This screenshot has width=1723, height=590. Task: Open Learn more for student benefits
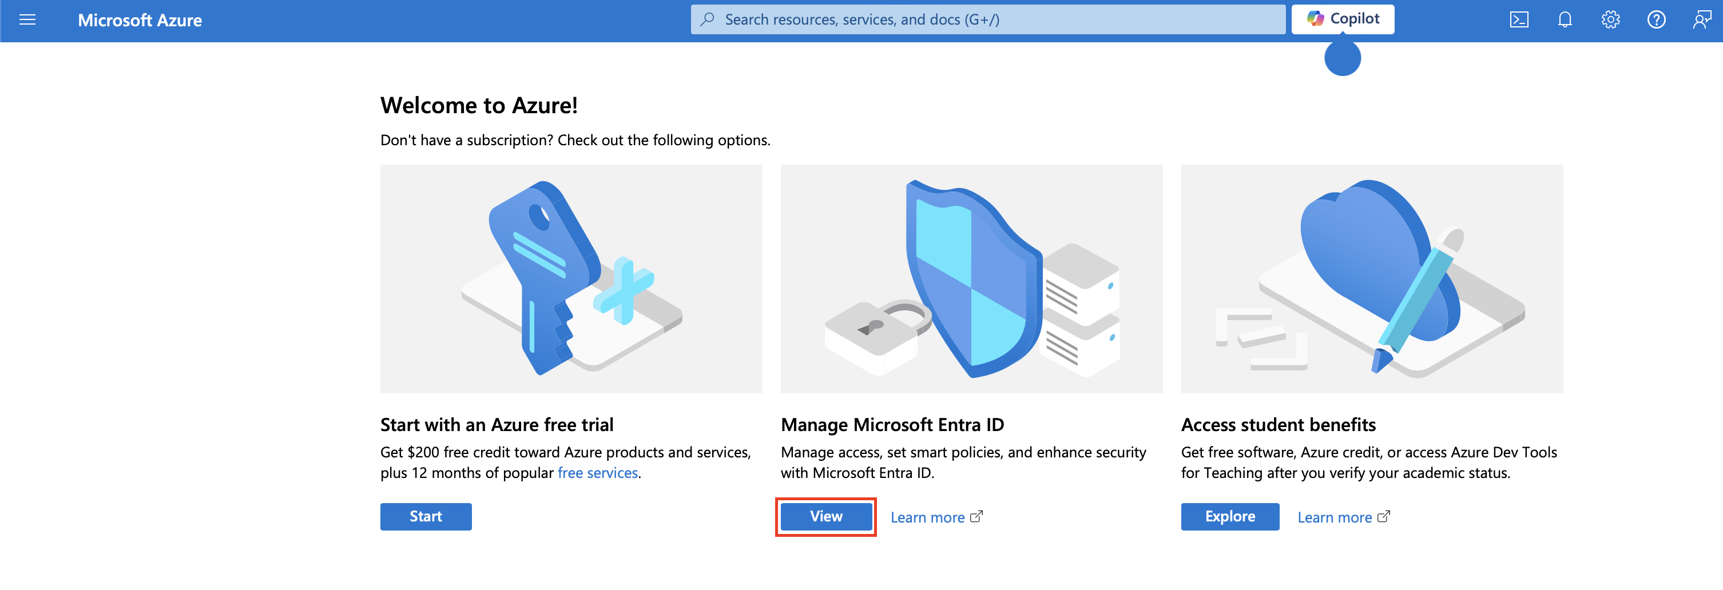point(1343,517)
